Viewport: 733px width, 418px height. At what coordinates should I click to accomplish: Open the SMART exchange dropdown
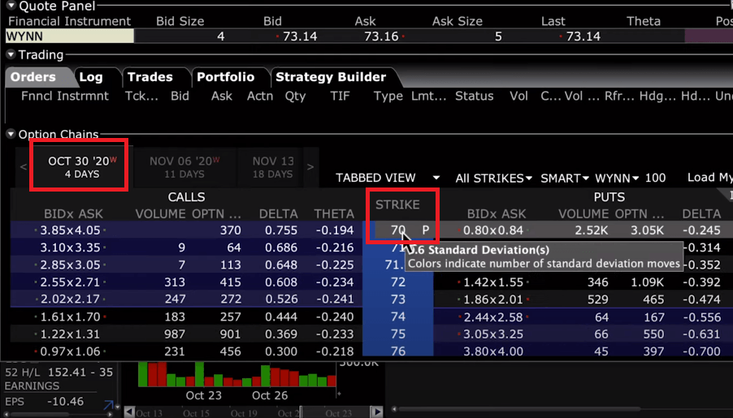[x=565, y=178]
